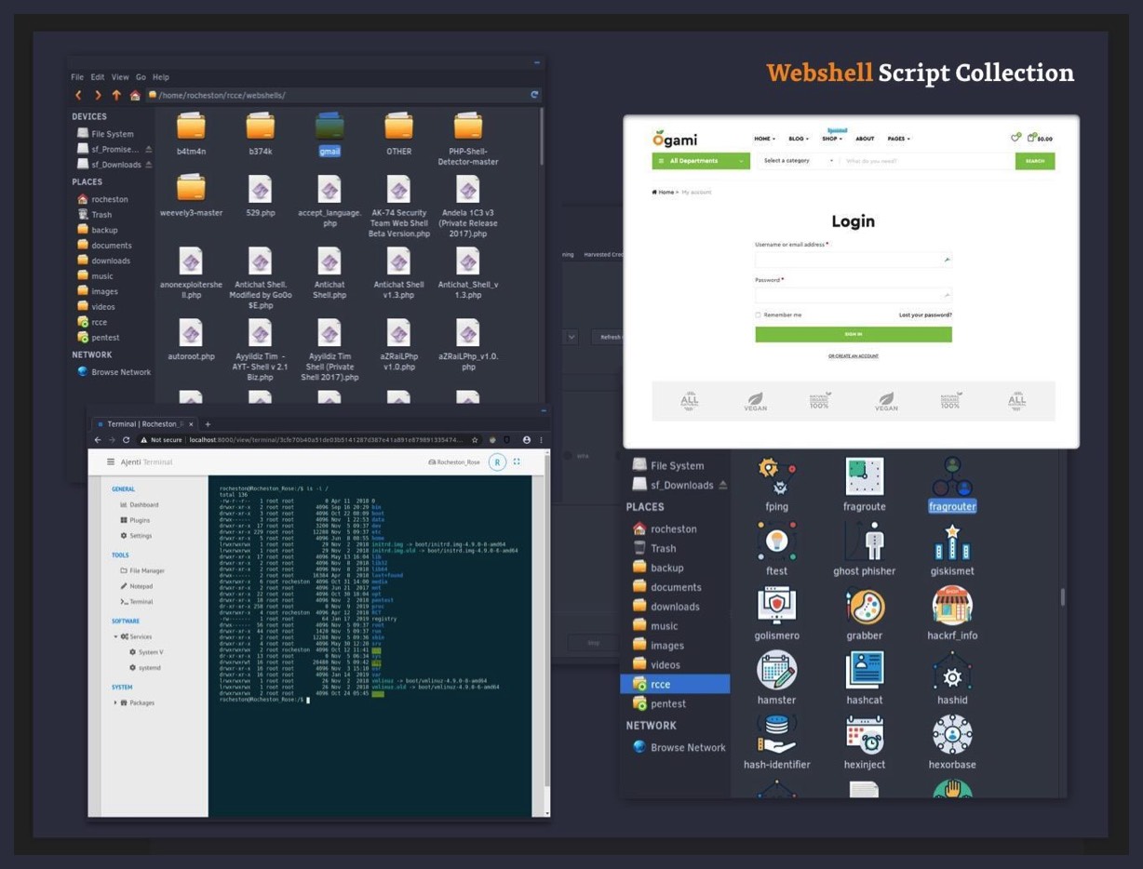Expand the Ogami PAGES menu
Viewport: 1143px width, 869px height.
898,139
